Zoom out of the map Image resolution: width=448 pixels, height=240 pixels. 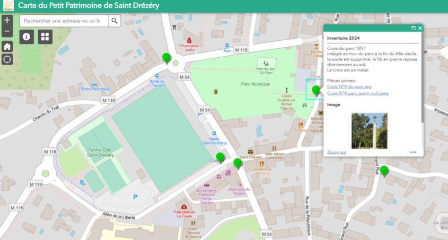[7, 32]
